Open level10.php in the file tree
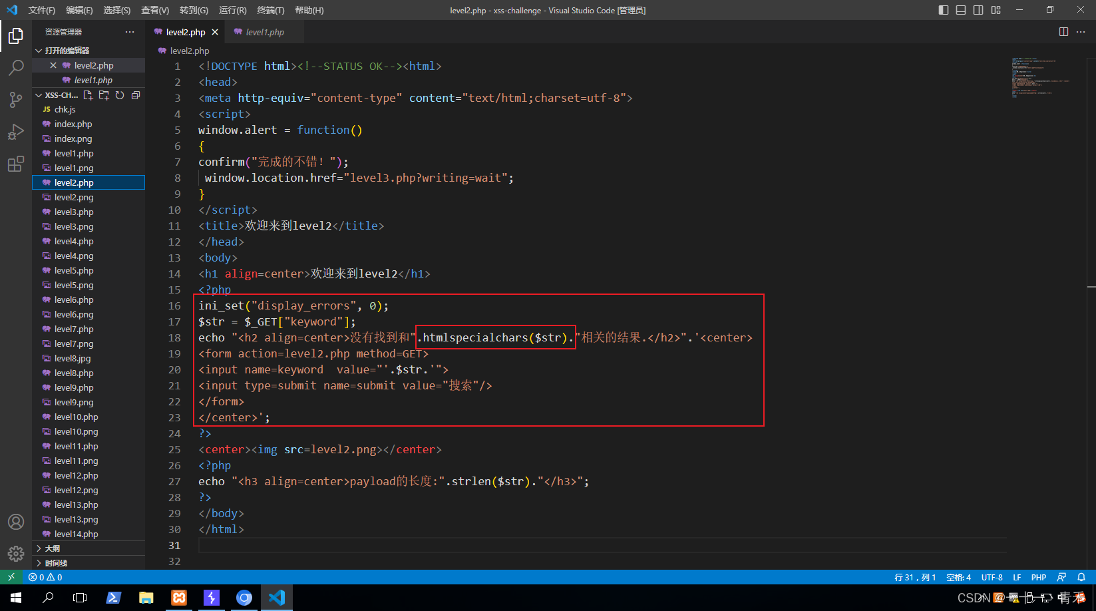The height and width of the screenshot is (611, 1096). tap(89, 417)
